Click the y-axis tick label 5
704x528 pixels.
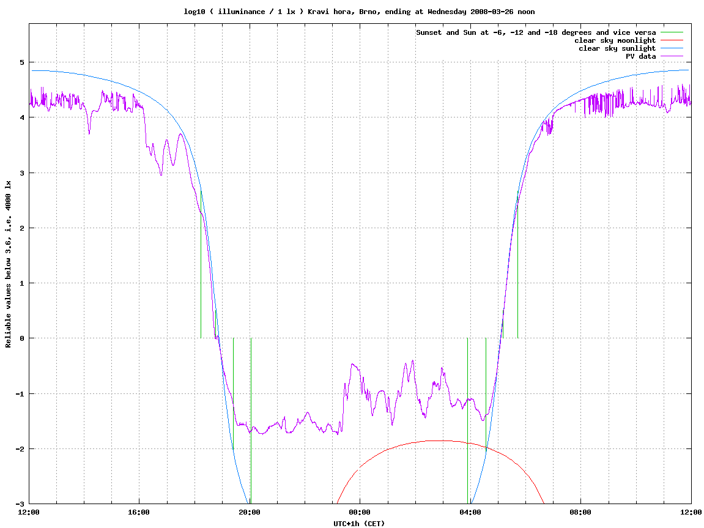(x=22, y=62)
